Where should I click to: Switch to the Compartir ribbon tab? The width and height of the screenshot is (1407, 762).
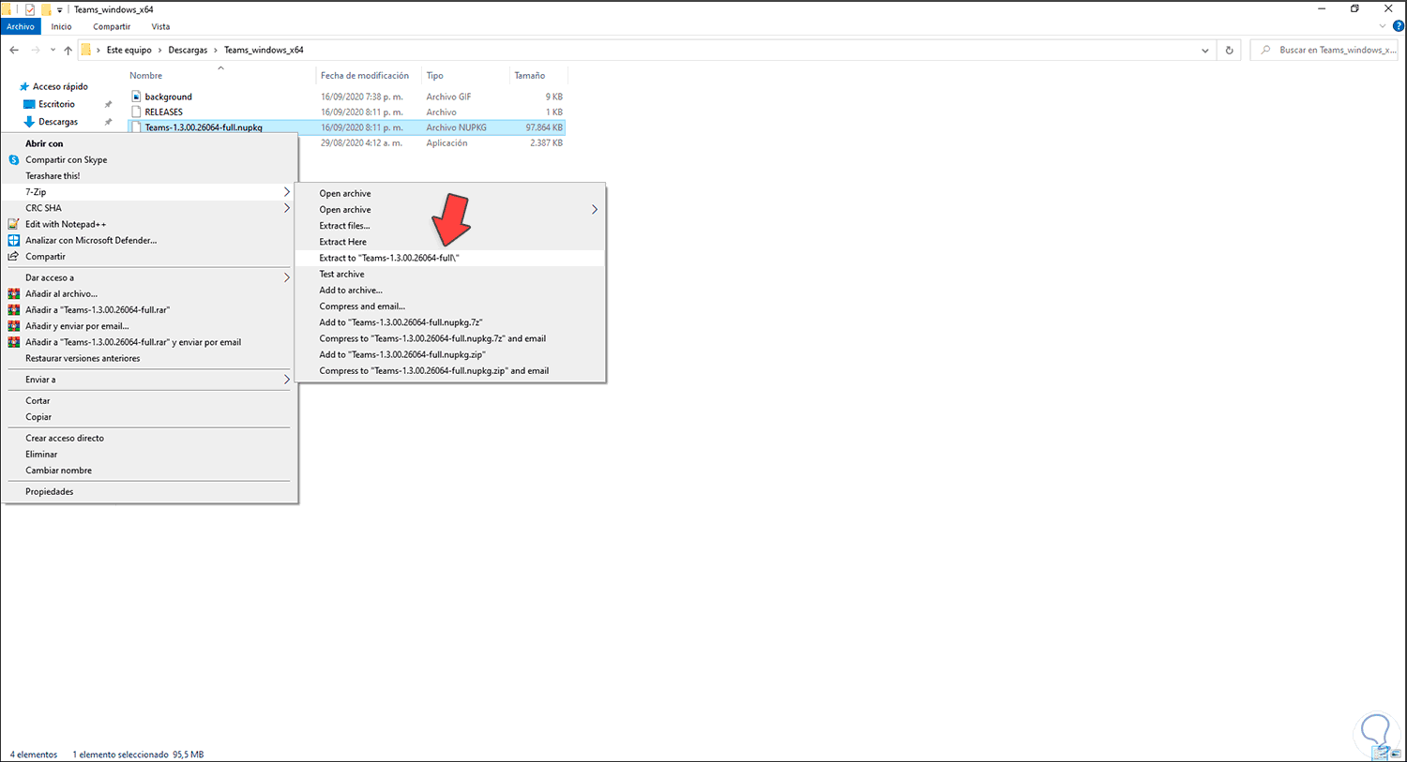112,26
